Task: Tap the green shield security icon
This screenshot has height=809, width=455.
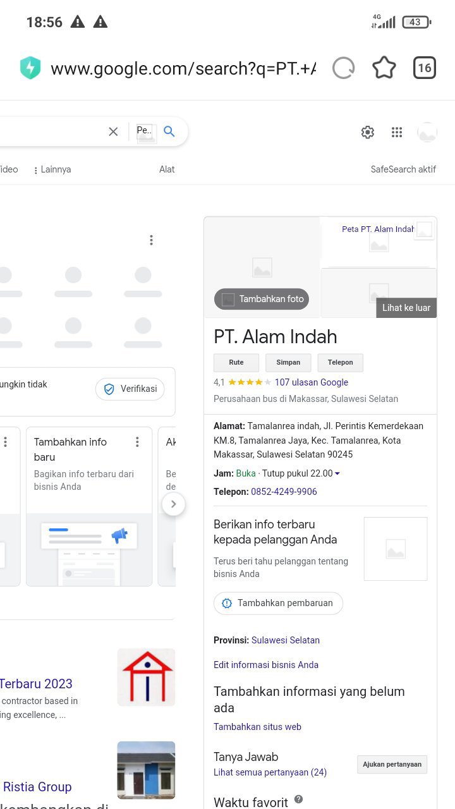Action: tap(30, 68)
